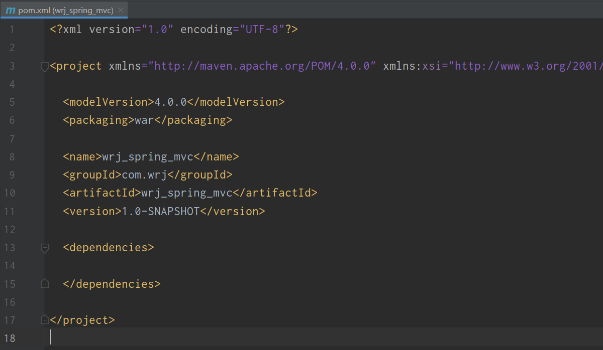The width and height of the screenshot is (603, 350).
Task: Click the artifactId value wrj_spring_mvc
Action: click(187, 193)
